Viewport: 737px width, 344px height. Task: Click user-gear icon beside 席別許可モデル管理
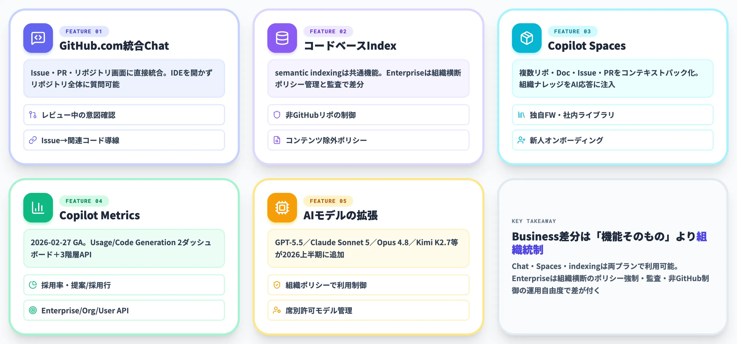277,310
